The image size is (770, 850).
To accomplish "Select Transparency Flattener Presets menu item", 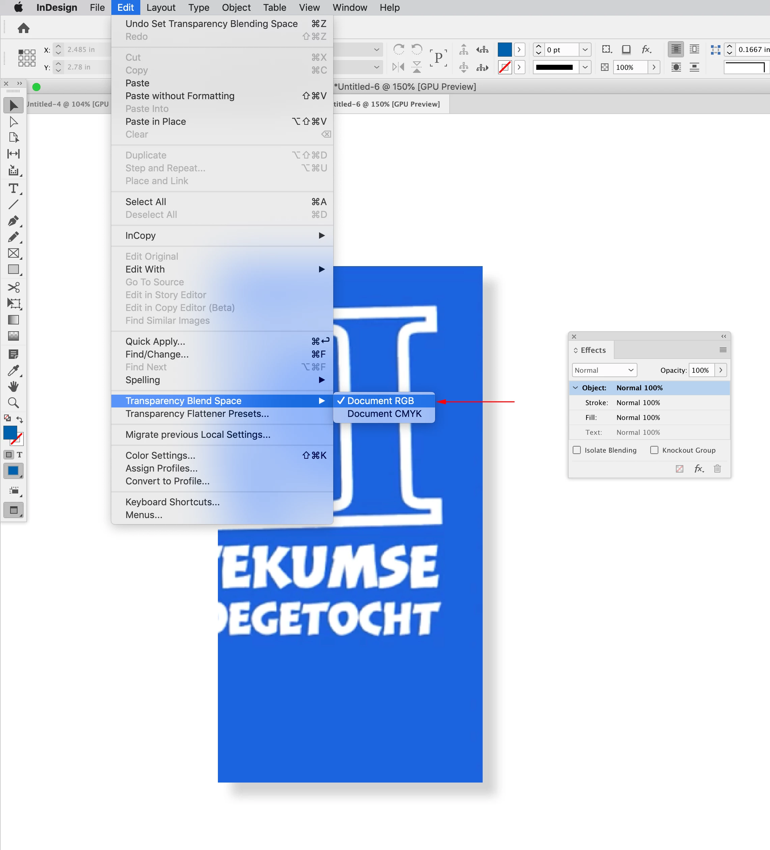I will (197, 414).
